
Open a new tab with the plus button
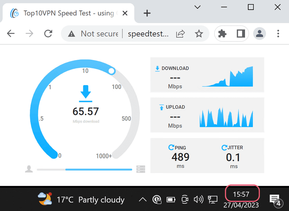tap(147, 13)
